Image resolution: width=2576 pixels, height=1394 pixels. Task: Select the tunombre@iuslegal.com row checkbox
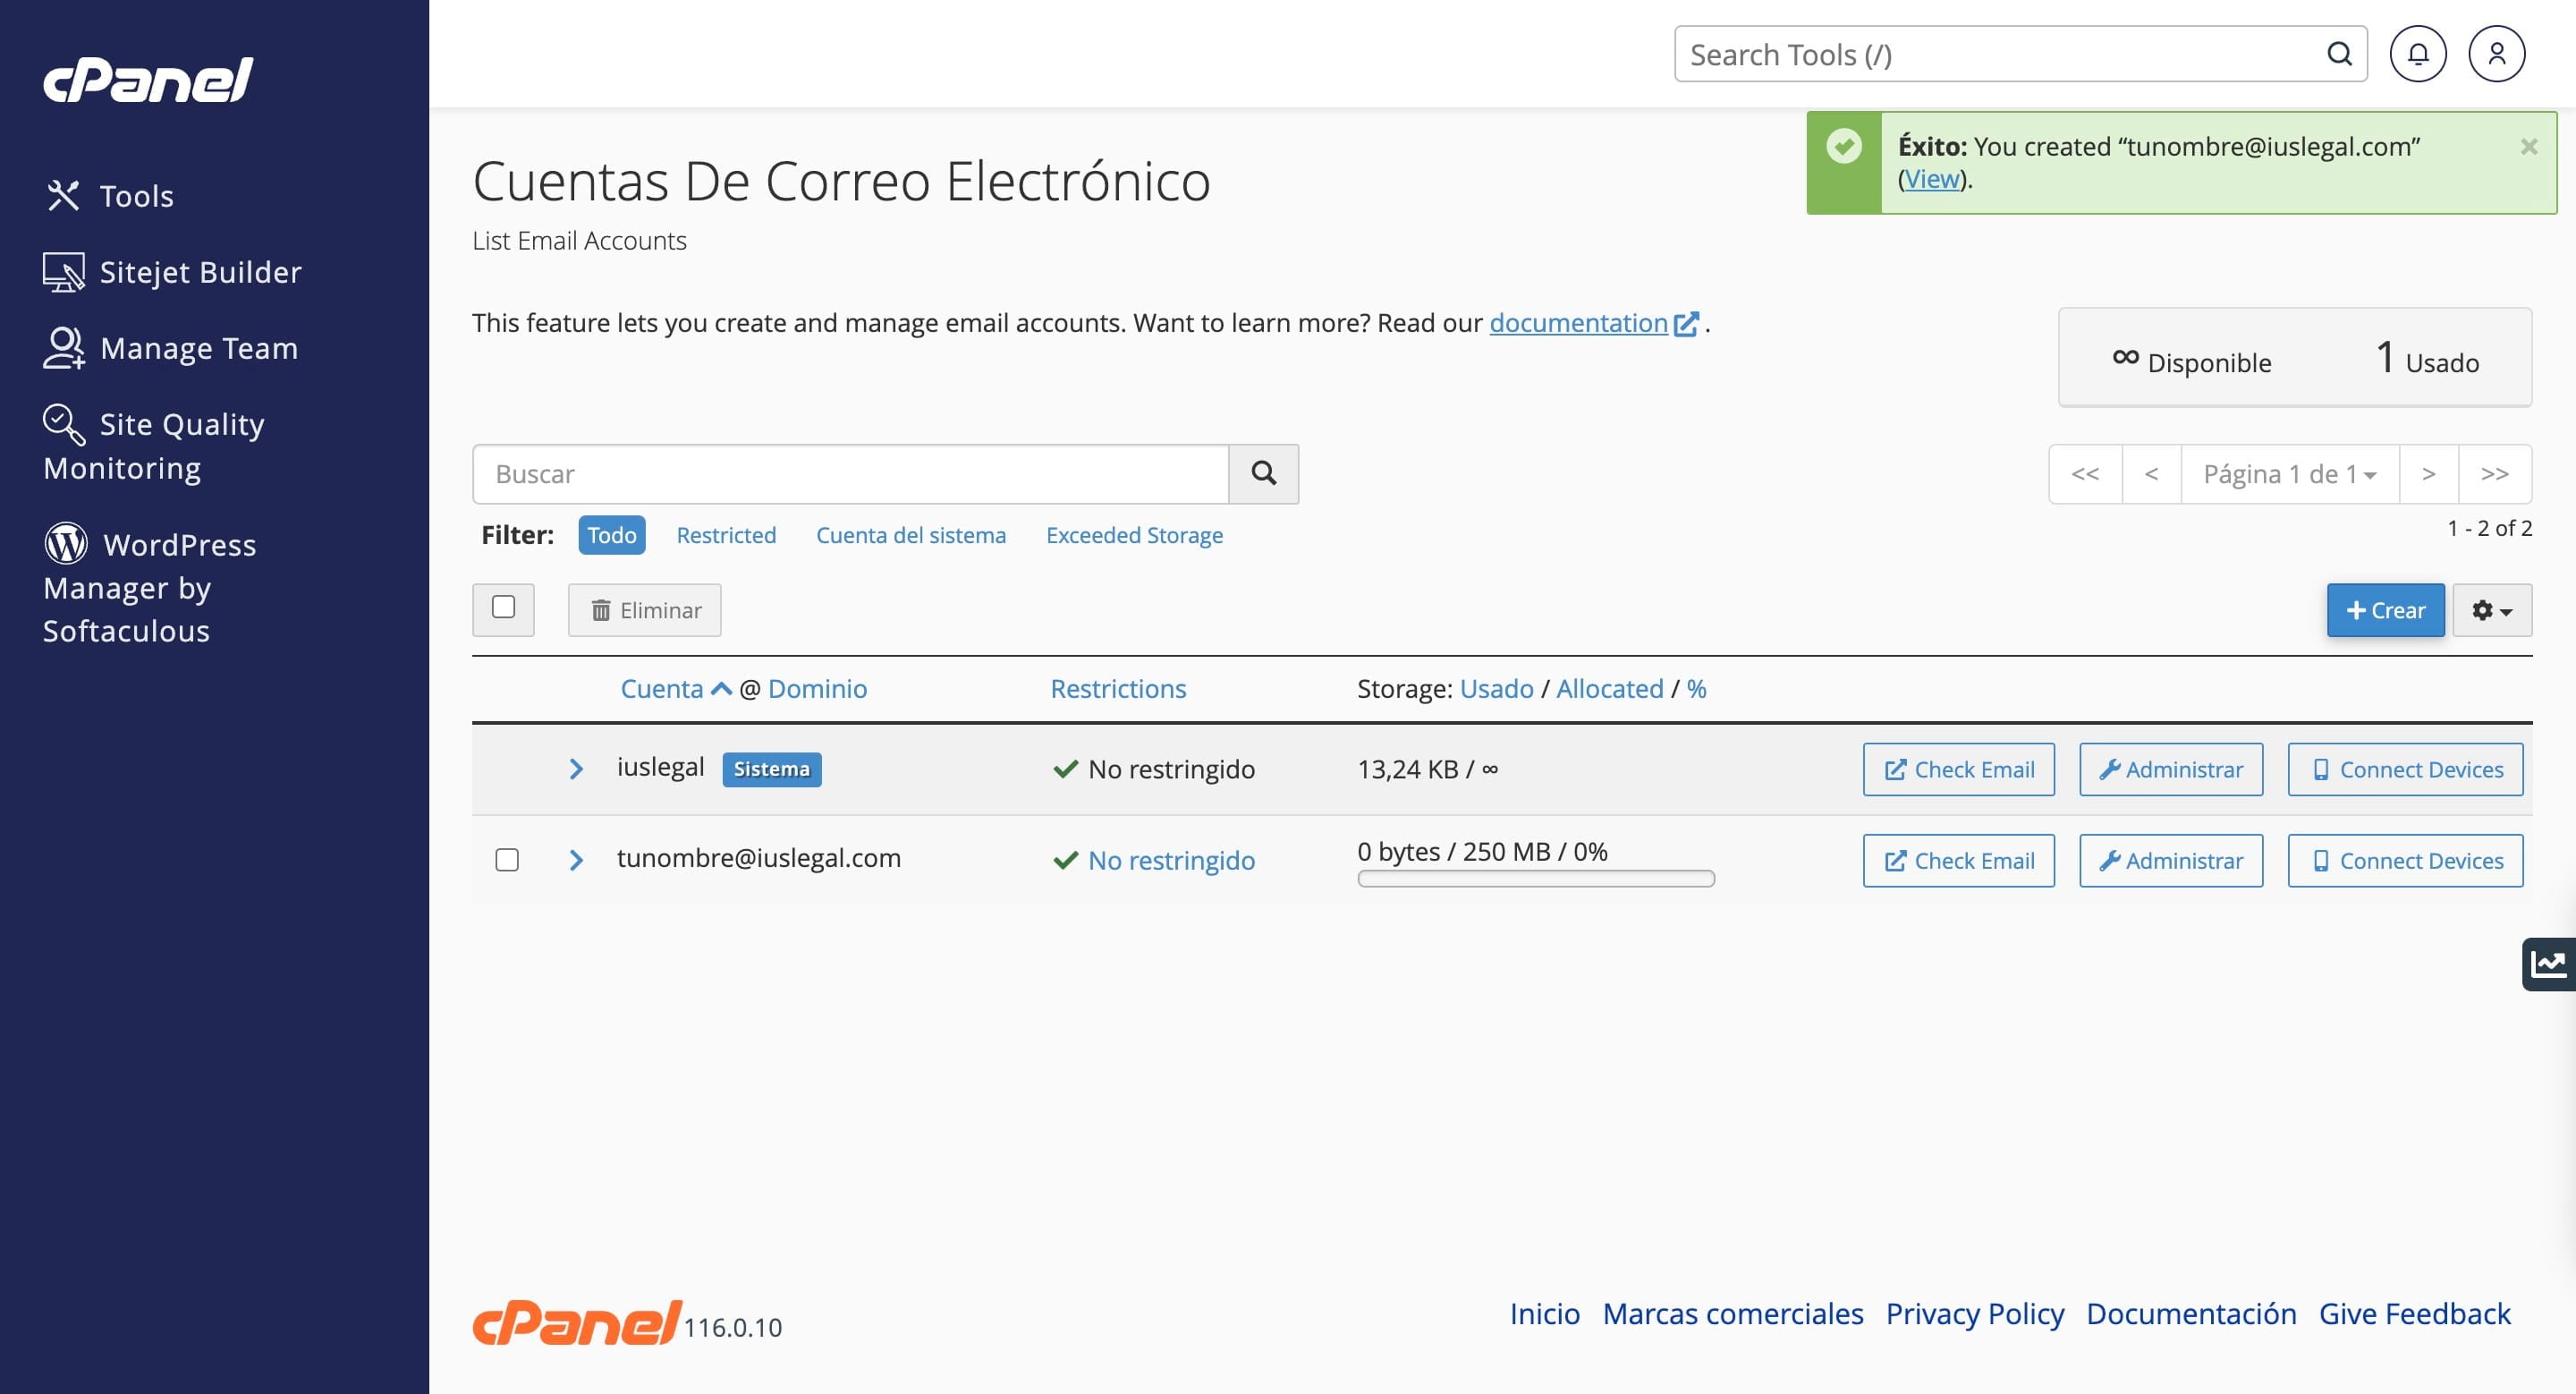click(x=507, y=859)
